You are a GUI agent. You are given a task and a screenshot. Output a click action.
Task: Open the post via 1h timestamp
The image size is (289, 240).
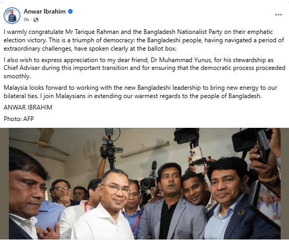(27, 19)
